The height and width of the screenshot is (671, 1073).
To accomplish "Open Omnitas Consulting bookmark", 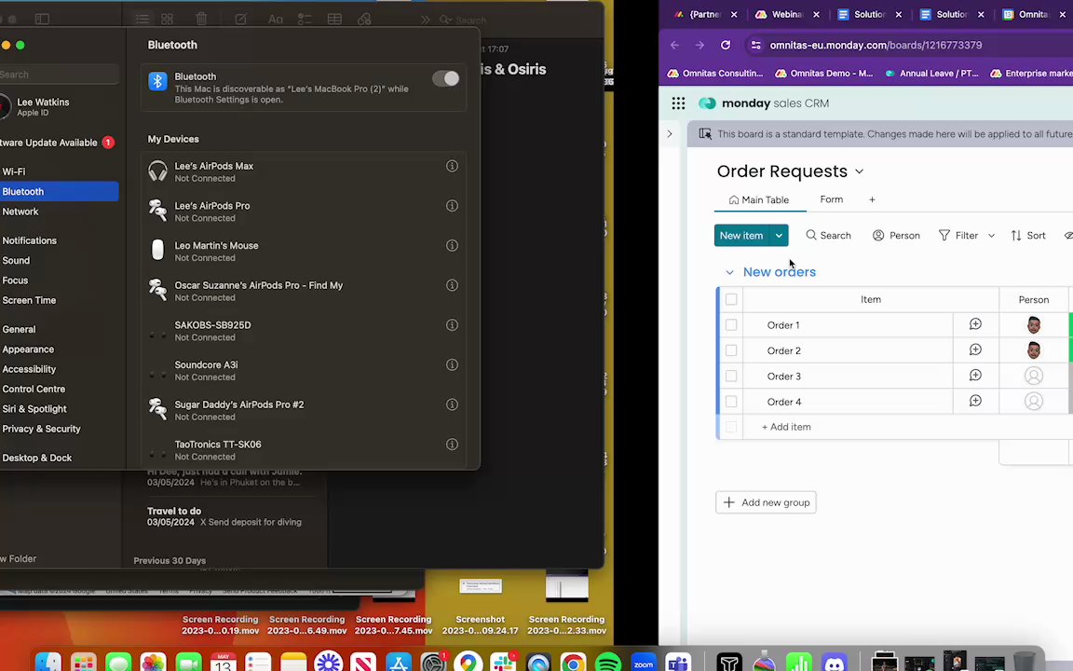I will click(715, 74).
